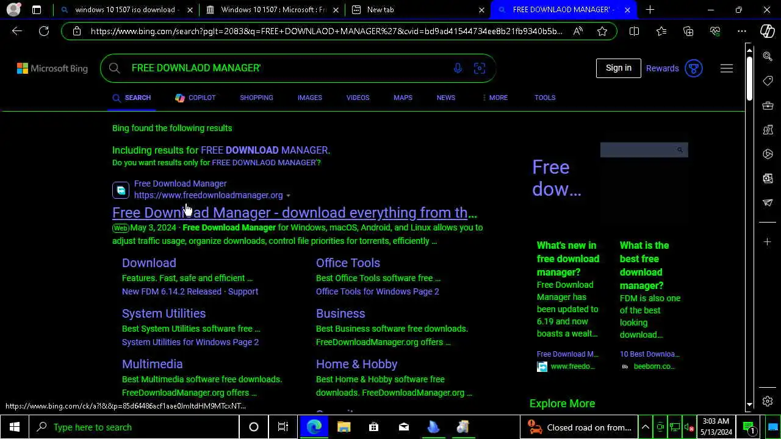
Task: Open the Bing hamburger menu
Action: pos(727,68)
